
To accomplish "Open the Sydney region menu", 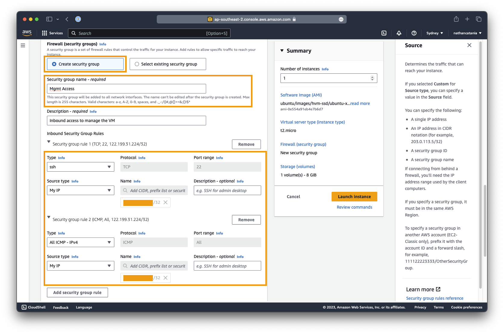I will 434,33.
